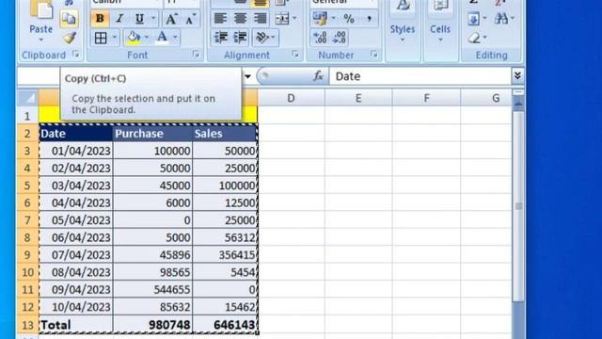Toggle Align Text Right
Viewport: 602px width, 339px height.
pos(261,19)
